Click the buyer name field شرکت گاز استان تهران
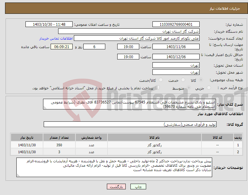This screenshot has height=195, width=248. point(129,31)
